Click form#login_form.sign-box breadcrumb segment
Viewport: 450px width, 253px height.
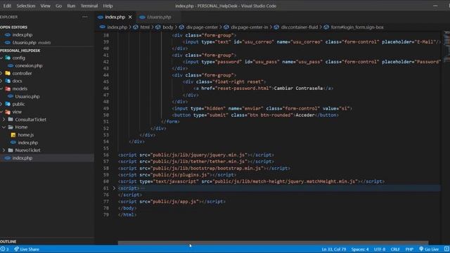pos(357,27)
